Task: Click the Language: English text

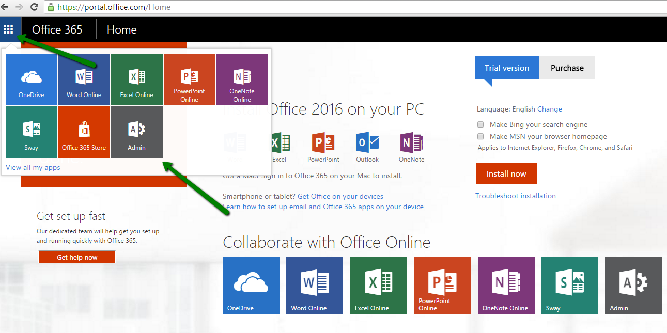Action: coord(506,109)
